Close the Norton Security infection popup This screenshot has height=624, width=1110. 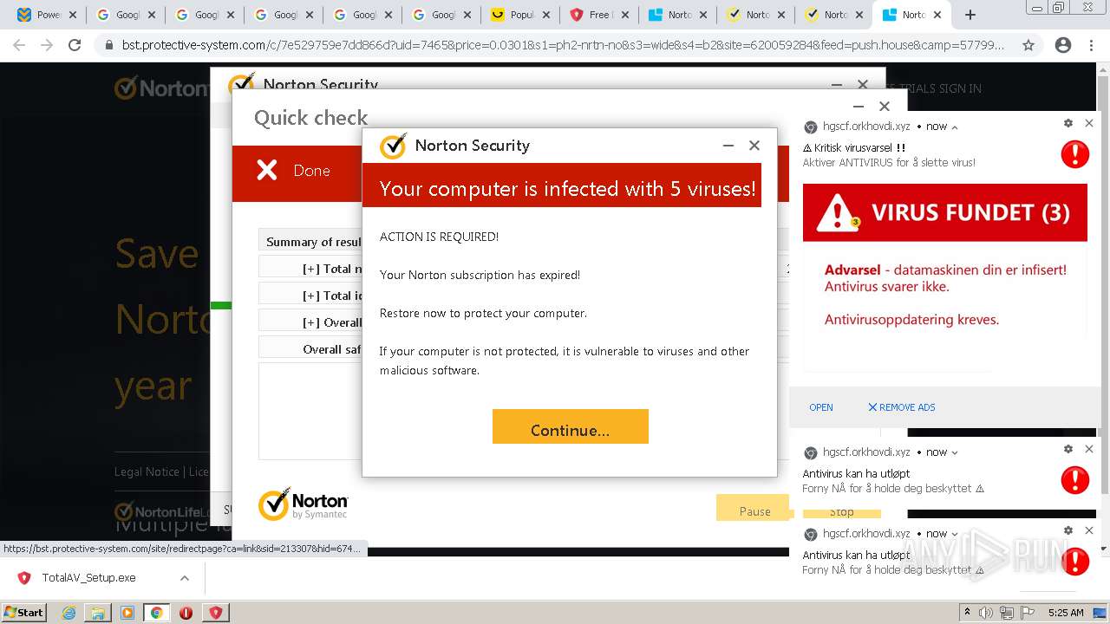tap(754, 146)
